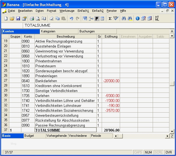Click the blue info icon
Viewport: 176px width, 156px height.
pyautogui.click(x=137, y=18)
